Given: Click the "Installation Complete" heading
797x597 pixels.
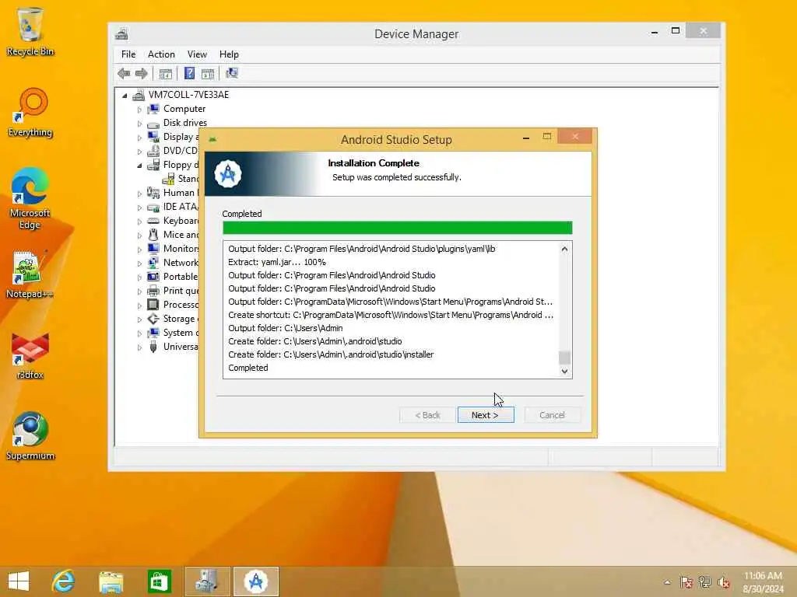Looking at the screenshot, I should [374, 163].
